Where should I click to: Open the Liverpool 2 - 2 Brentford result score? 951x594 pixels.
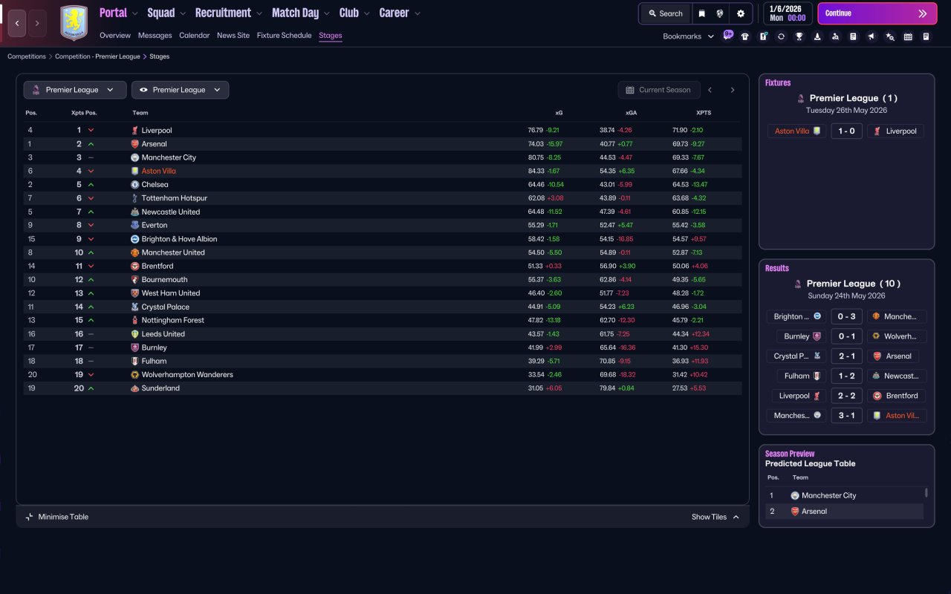click(846, 396)
